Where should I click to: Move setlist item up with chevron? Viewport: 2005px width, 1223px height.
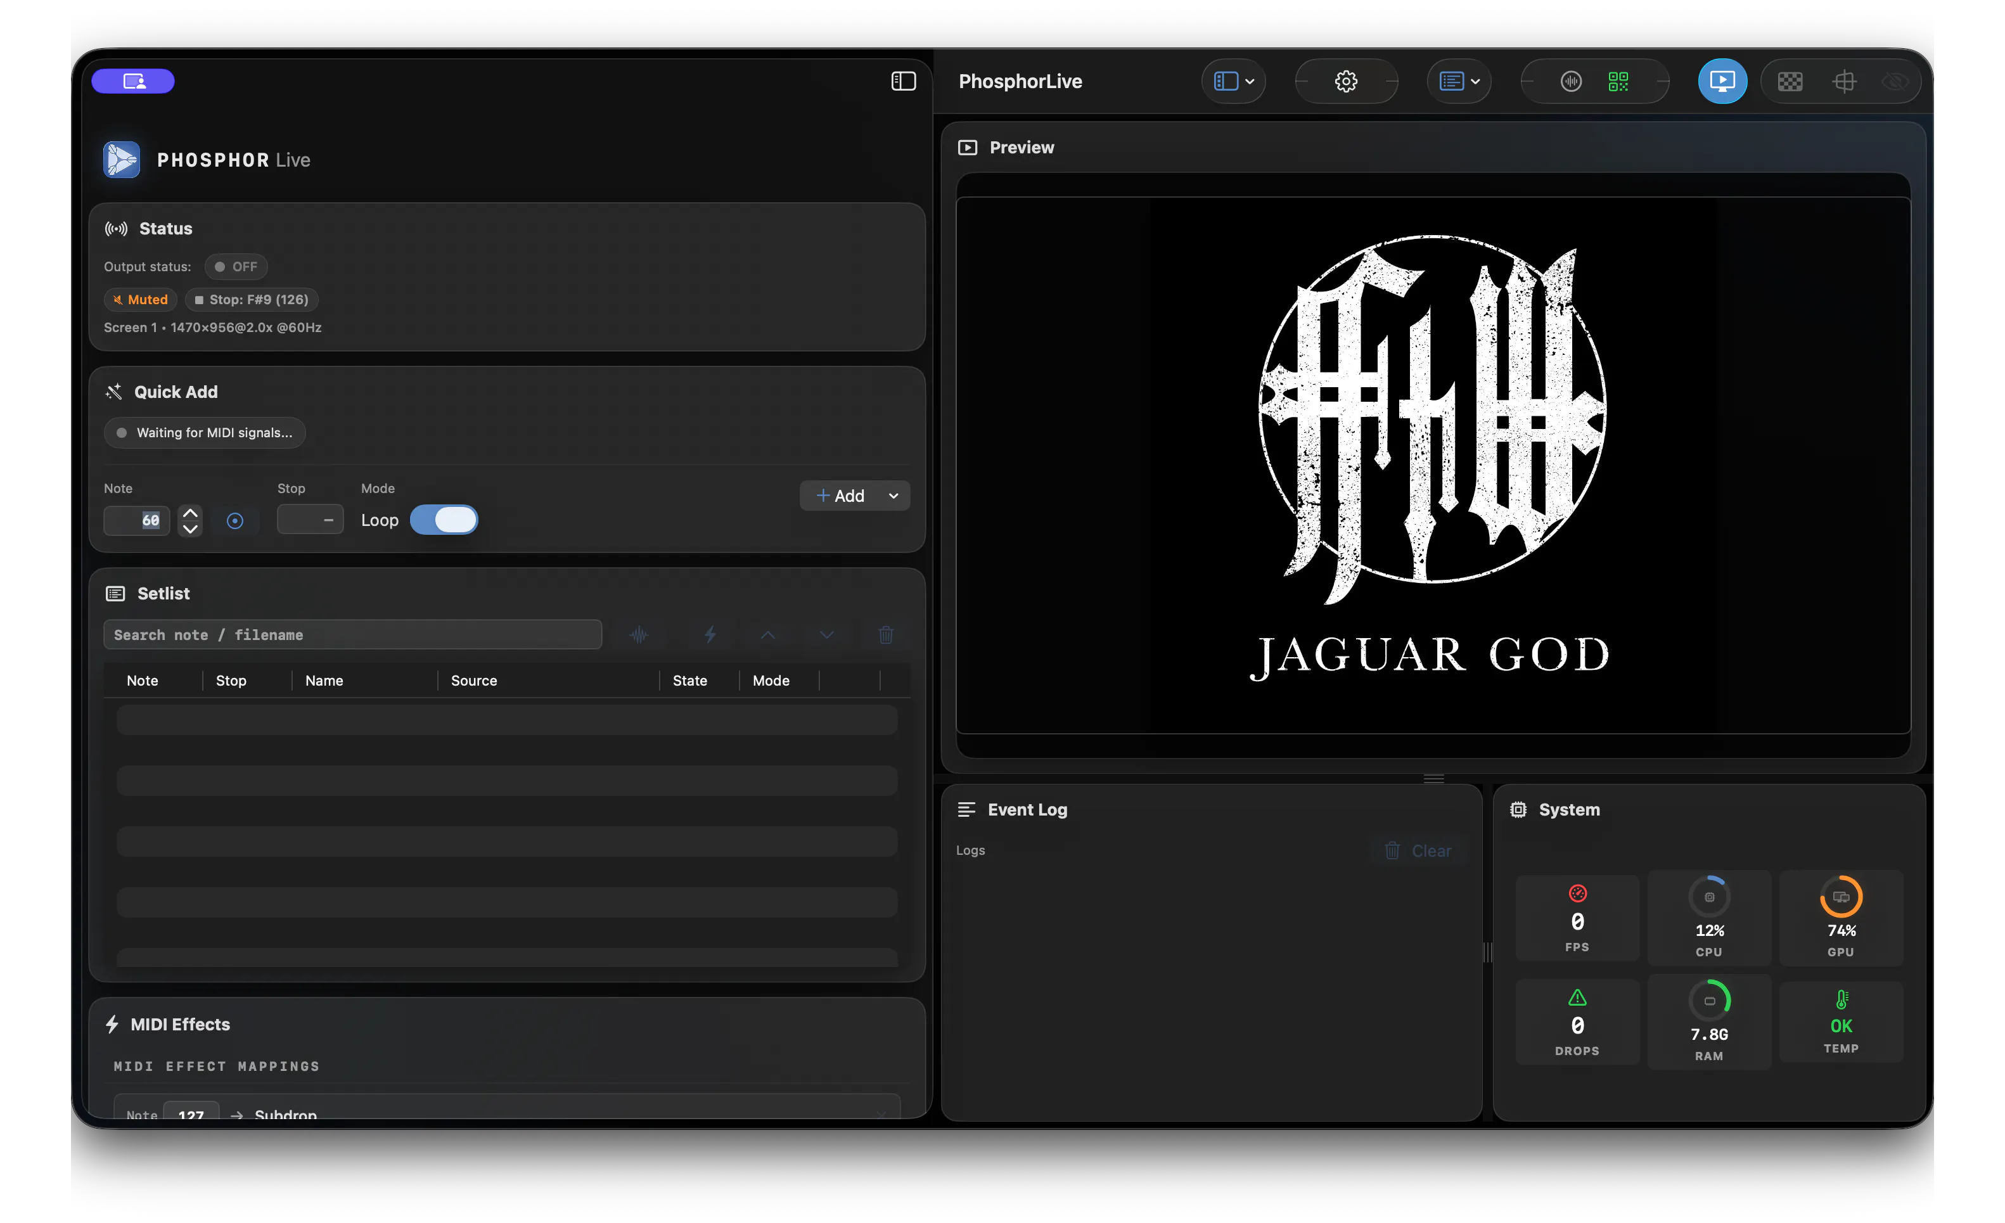pyautogui.click(x=767, y=635)
